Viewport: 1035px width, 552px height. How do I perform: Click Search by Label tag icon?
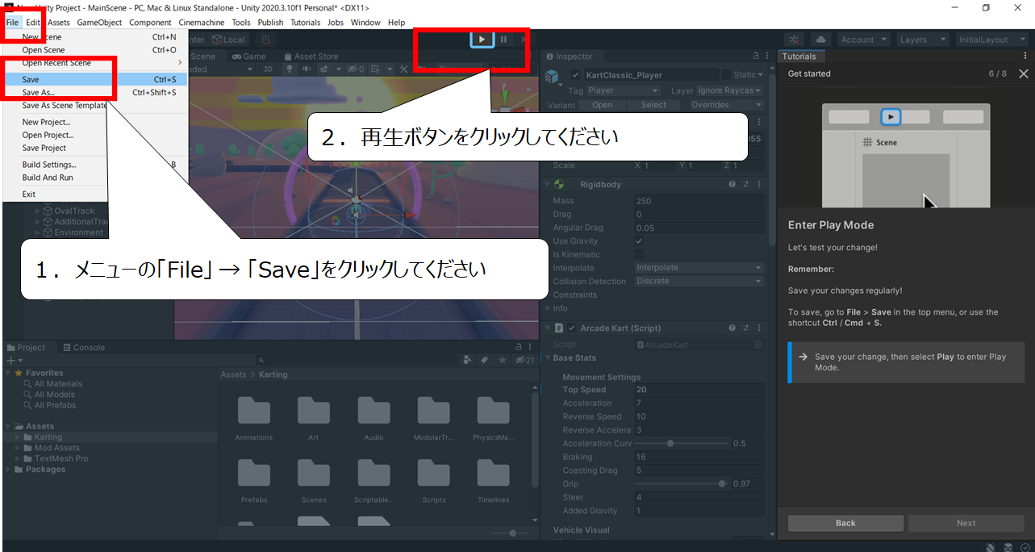coord(484,360)
